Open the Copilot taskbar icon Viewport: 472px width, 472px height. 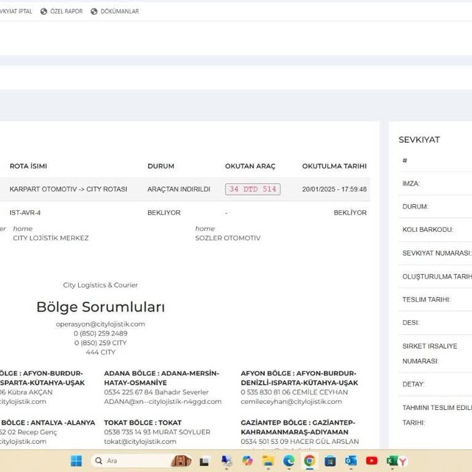pyautogui.click(x=248, y=461)
